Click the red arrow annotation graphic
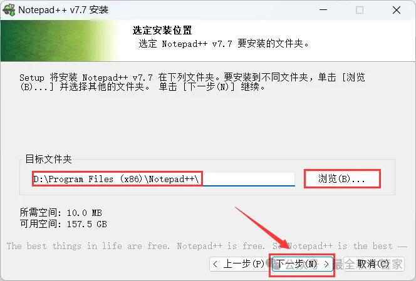Screen dimensions: 416x281 [261, 227]
